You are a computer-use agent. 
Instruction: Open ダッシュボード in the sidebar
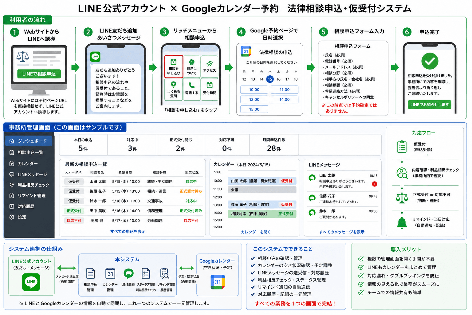pos(29,141)
